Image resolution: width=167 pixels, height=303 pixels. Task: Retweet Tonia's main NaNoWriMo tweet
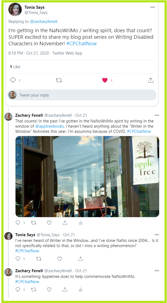pos(59,80)
